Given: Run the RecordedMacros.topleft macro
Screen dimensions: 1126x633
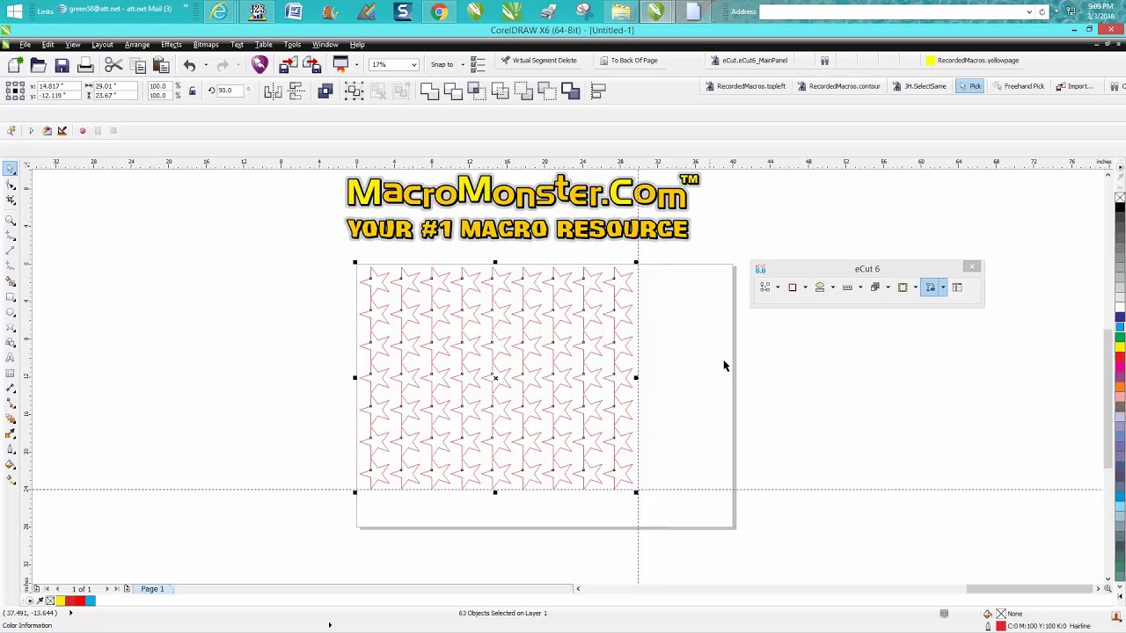Looking at the screenshot, I should click(745, 86).
